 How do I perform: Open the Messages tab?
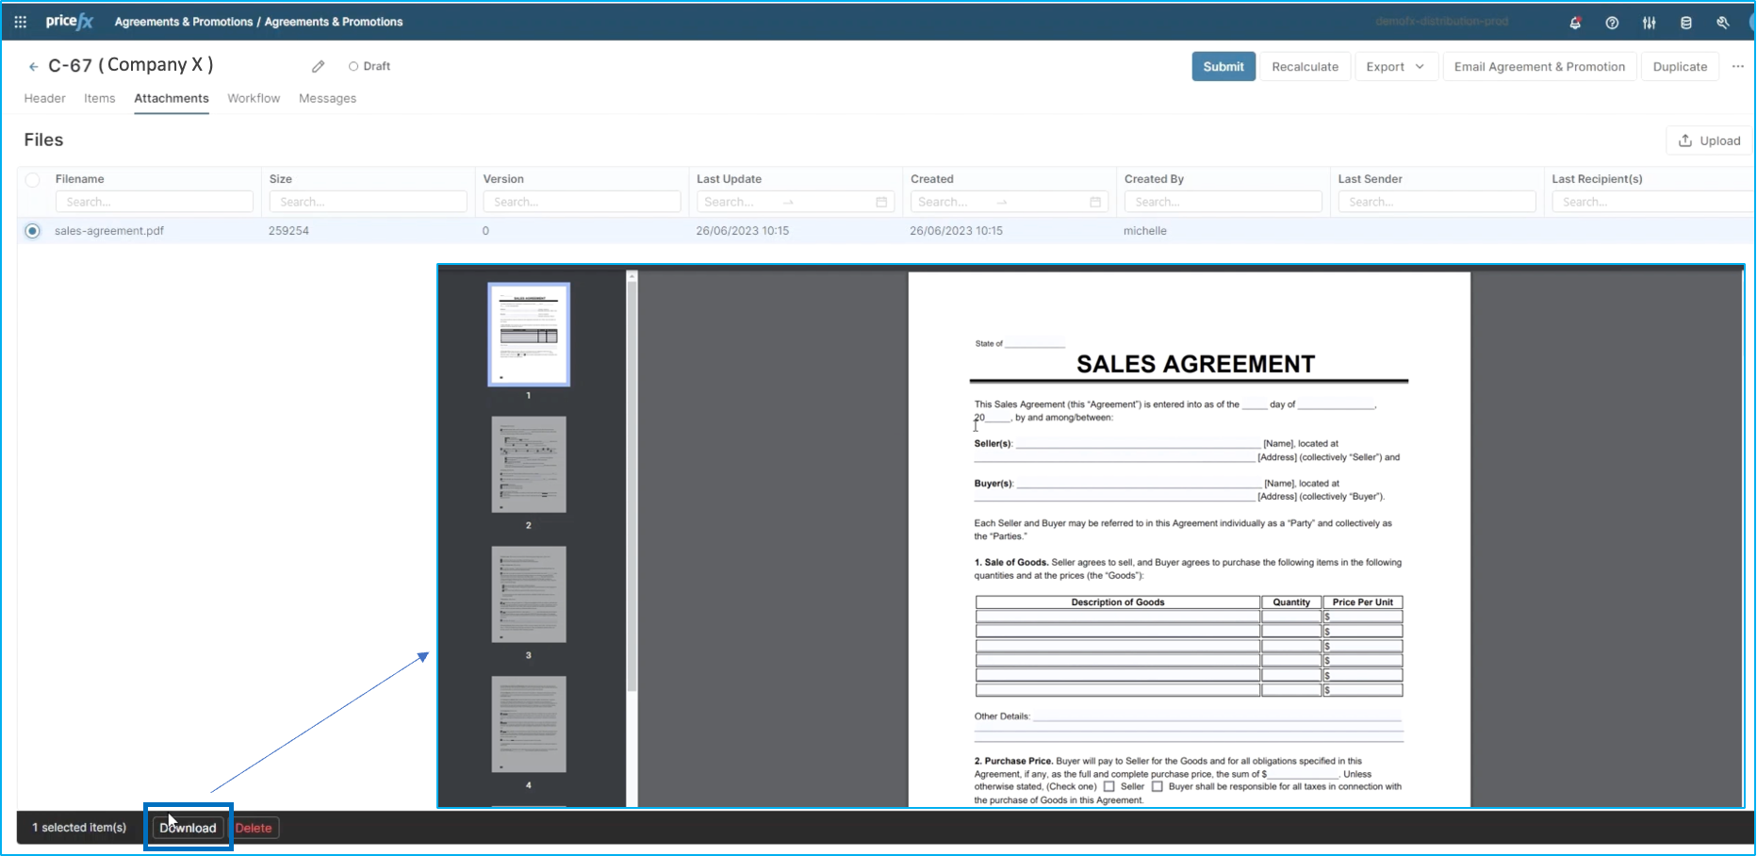pyautogui.click(x=327, y=98)
